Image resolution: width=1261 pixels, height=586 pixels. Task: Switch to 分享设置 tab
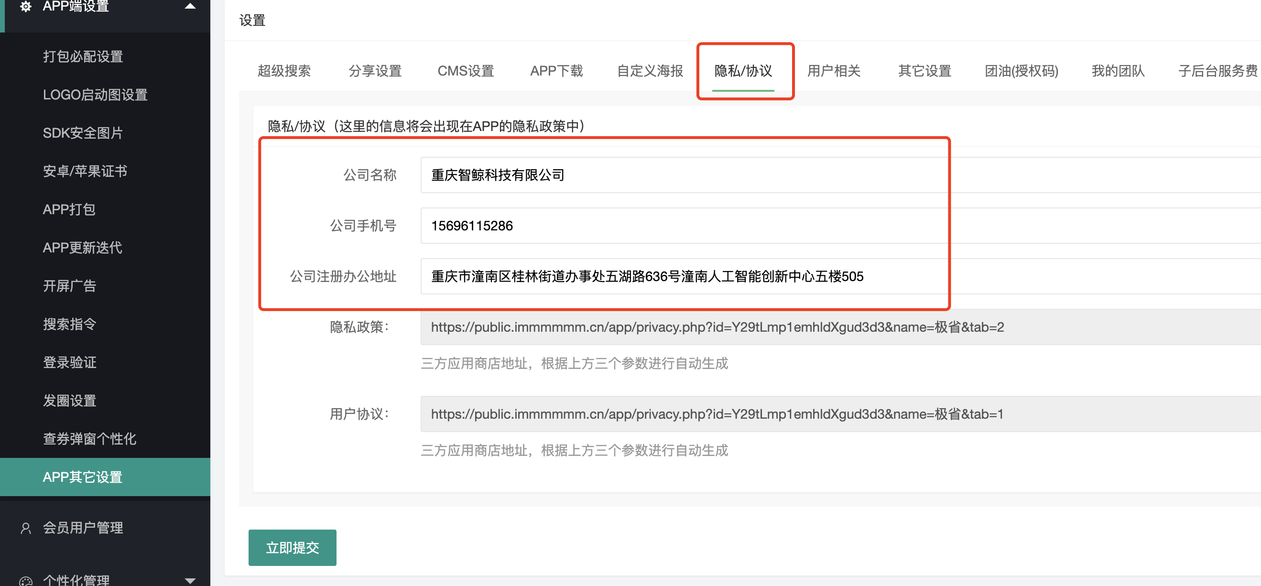click(x=375, y=71)
